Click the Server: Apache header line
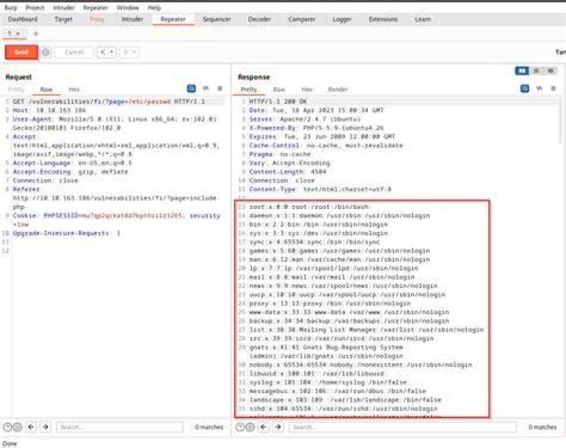Viewport: 566px width, 448px height. click(305, 119)
